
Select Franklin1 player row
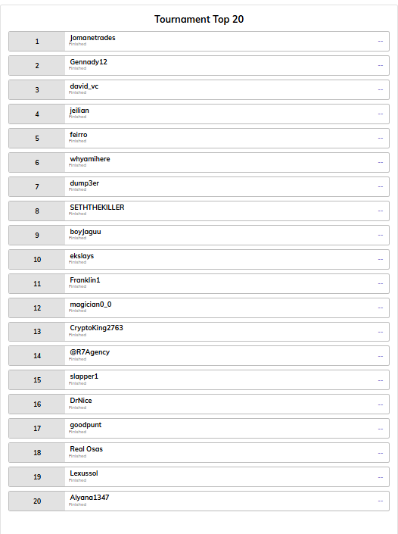click(x=199, y=284)
